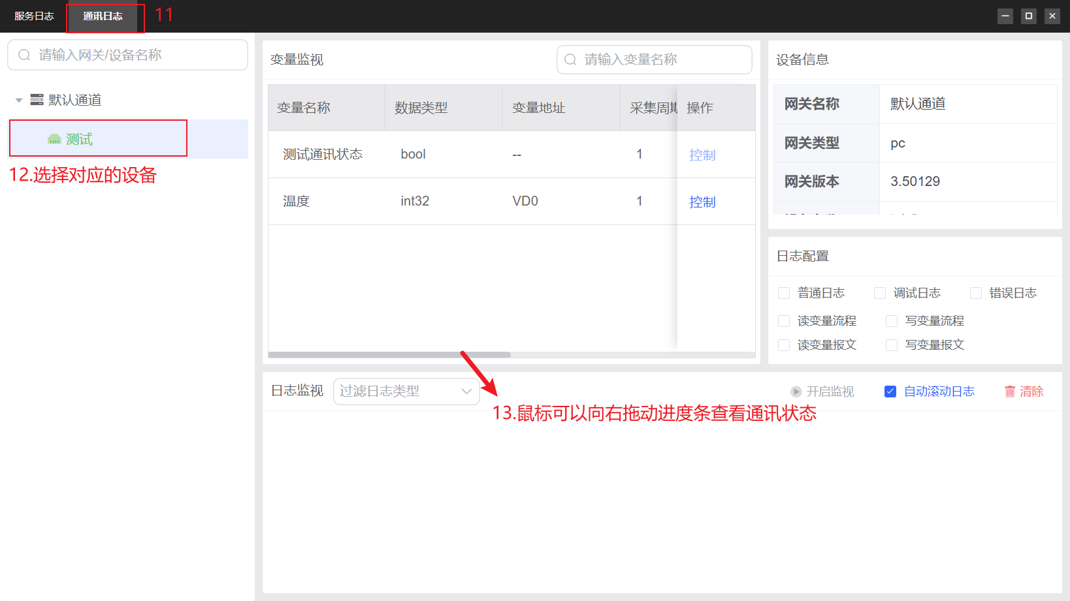The image size is (1070, 601).
Task: Open the 过滤日志类型 dropdown
Action: pyautogui.click(x=406, y=392)
